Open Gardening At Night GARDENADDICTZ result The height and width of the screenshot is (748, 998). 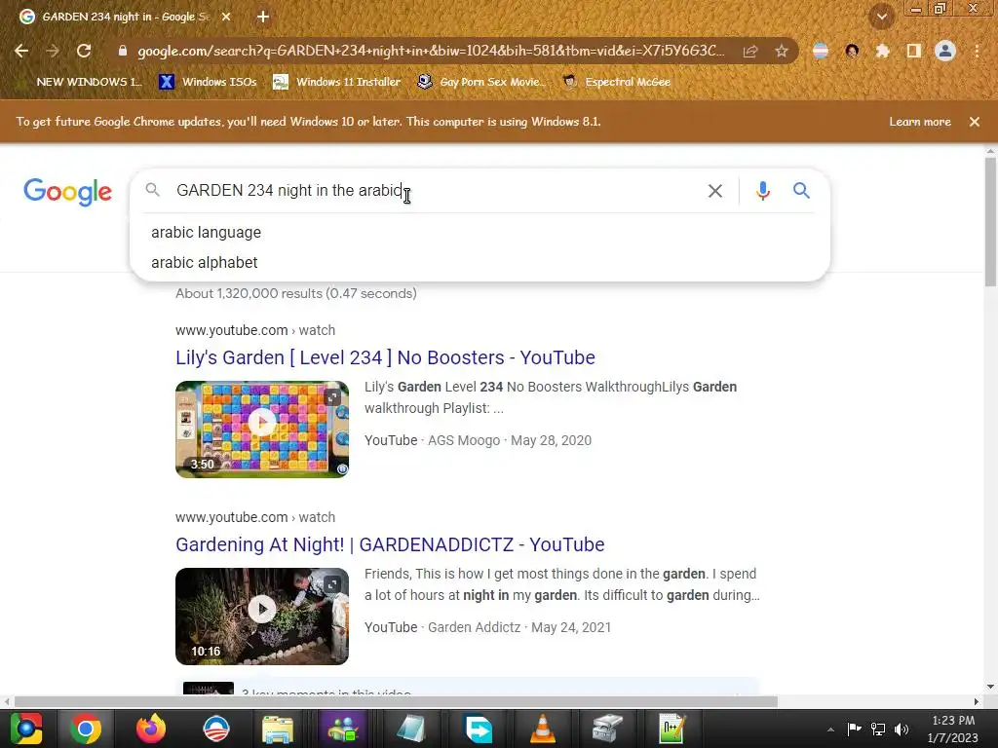coord(390,544)
